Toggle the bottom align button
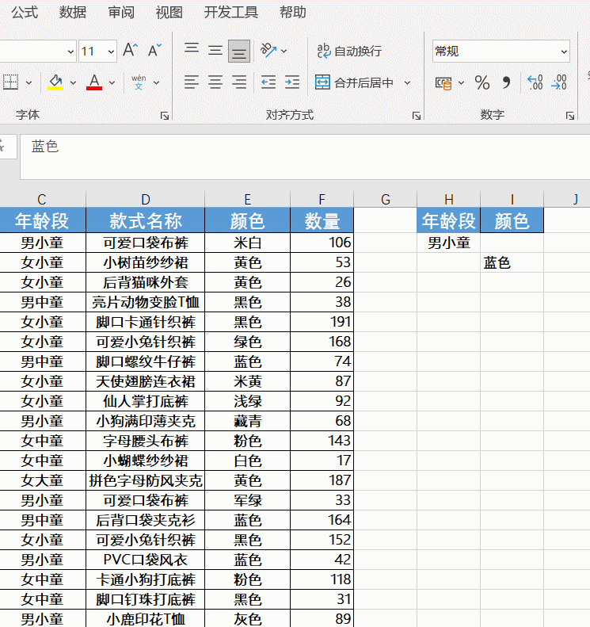This screenshot has height=627, width=590. point(239,51)
